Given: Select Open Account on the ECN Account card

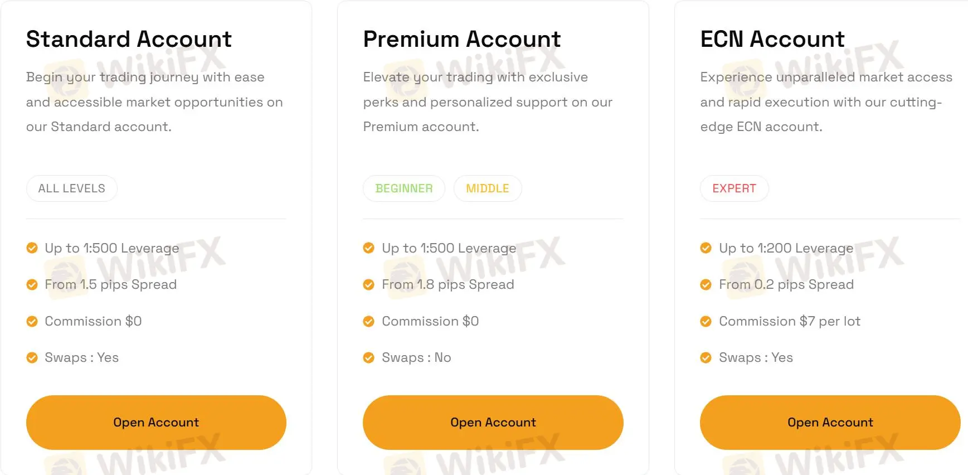Looking at the screenshot, I should point(830,423).
